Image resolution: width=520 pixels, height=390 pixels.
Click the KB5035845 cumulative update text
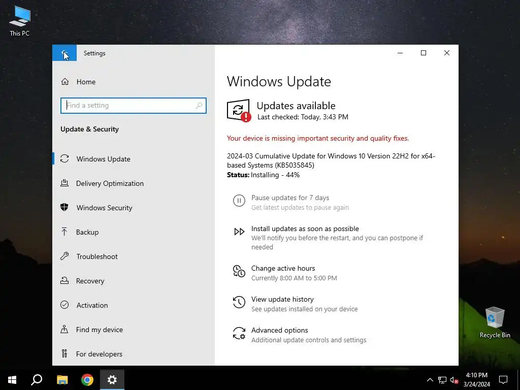tap(331, 160)
